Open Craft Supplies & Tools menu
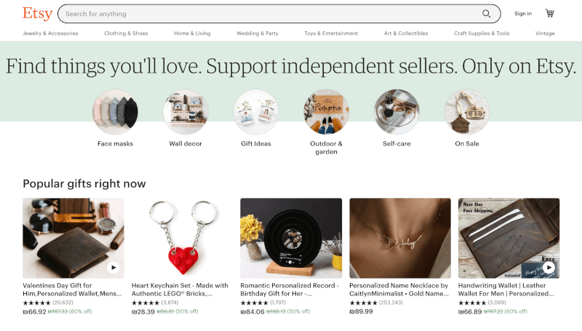582x331 pixels. pyautogui.click(x=482, y=33)
